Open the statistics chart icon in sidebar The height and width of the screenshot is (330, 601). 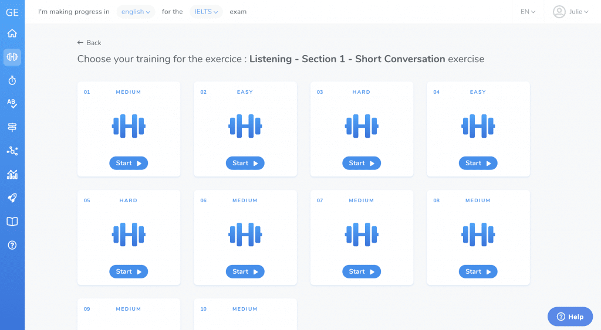tap(12, 175)
